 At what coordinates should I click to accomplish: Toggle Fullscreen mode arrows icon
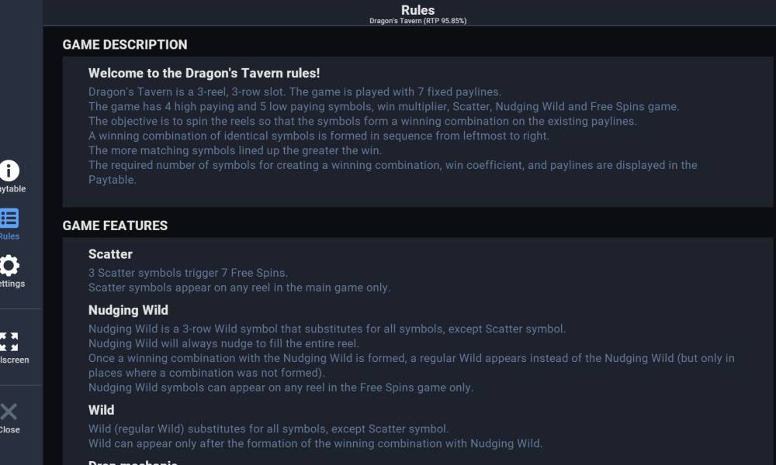(x=9, y=342)
